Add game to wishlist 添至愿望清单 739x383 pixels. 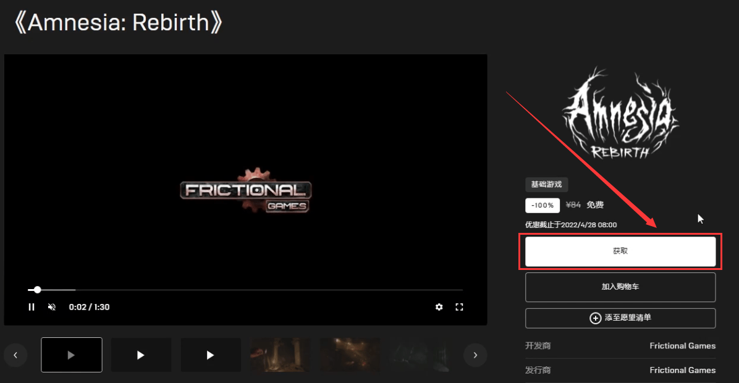(x=620, y=318)
